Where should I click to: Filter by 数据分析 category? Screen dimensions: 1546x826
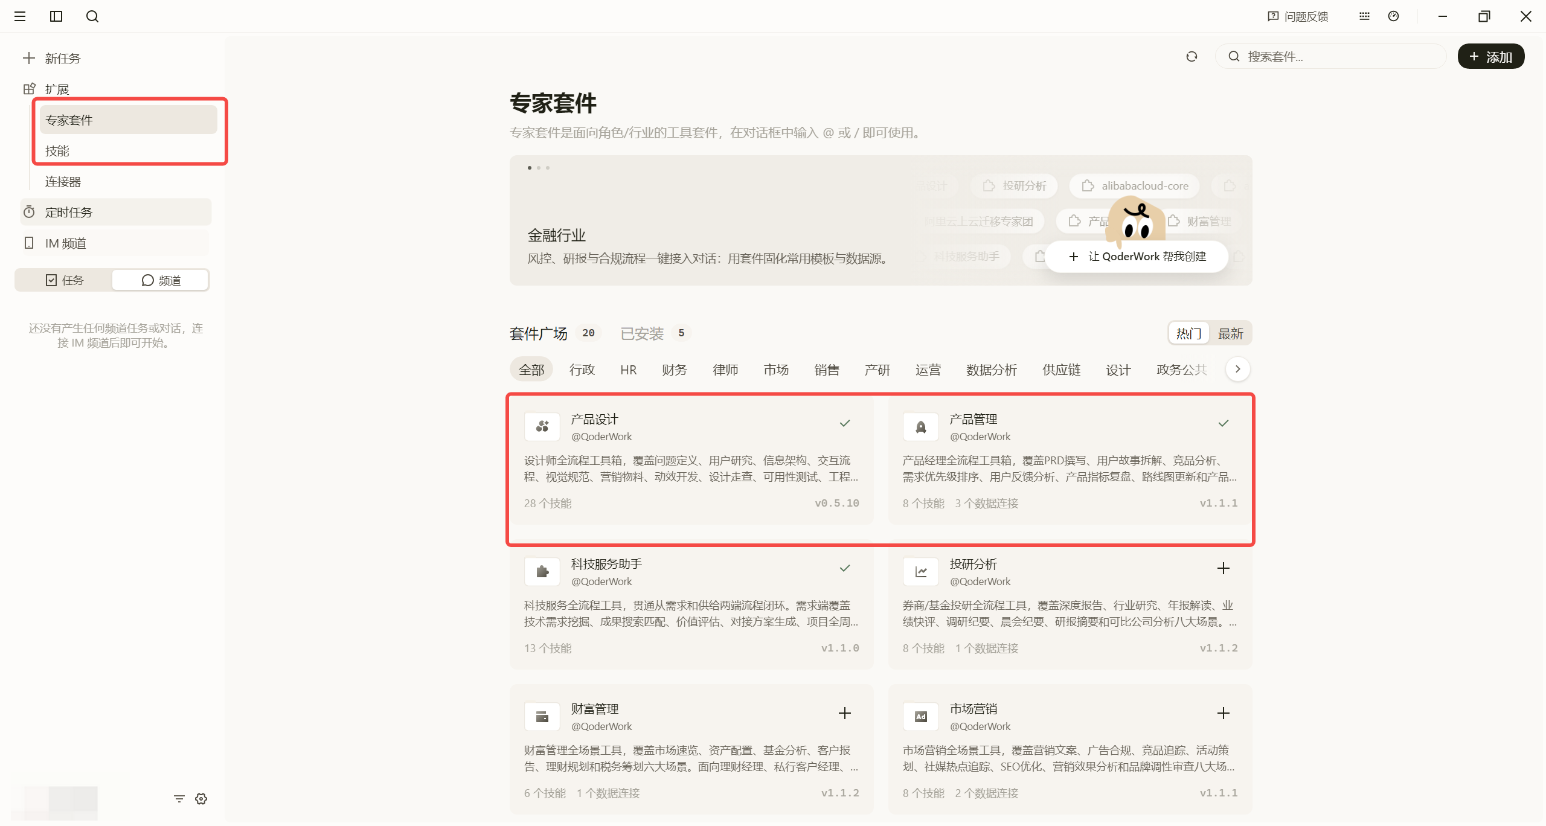992,370
